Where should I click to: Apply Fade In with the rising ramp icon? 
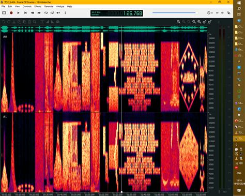[47, 22]
